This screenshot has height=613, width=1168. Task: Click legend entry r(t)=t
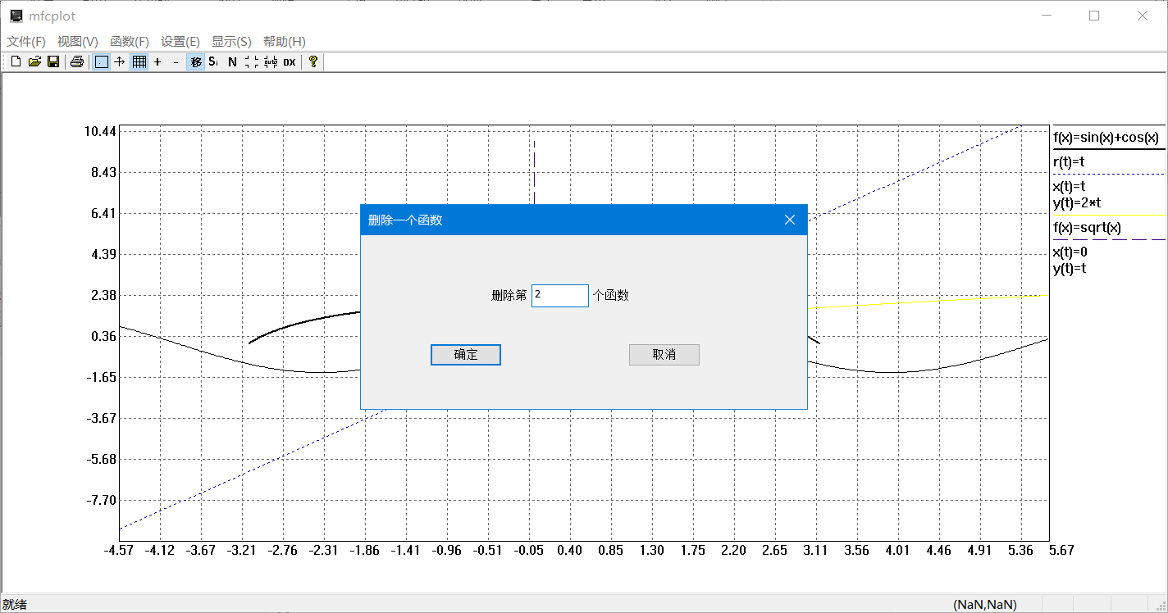(1070, 162)
